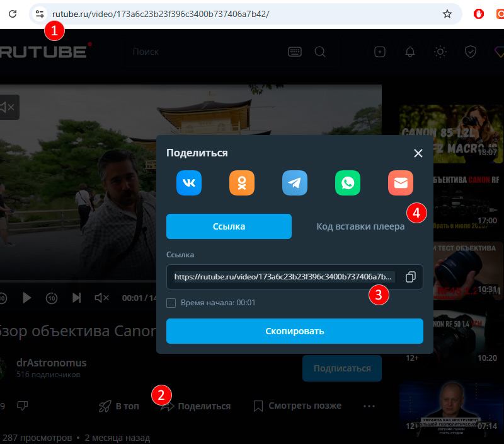The width and height of the screenshot is (504, 444).
Task: Bookmark this page with star icon
Action: click(x=447, y=14)
